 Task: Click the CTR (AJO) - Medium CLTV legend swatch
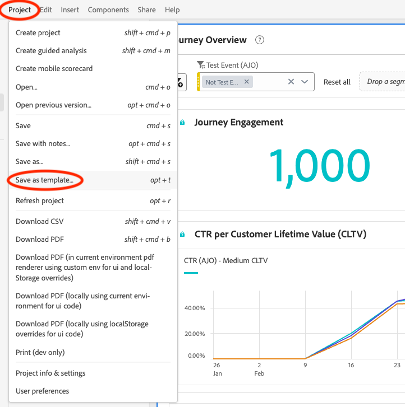pyautogui.click(x=191, y=273)
